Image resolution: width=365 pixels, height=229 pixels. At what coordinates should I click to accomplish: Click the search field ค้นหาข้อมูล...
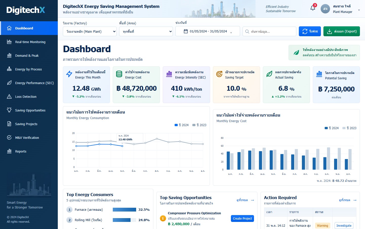[x=269, y=31]
